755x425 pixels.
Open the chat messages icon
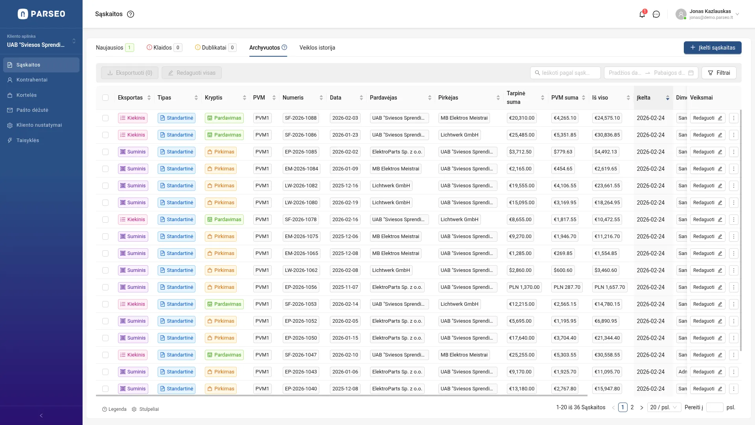pos(656,15)
